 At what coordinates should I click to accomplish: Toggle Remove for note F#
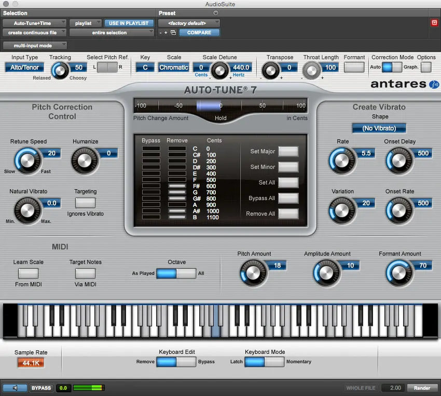tap(177, 186)
